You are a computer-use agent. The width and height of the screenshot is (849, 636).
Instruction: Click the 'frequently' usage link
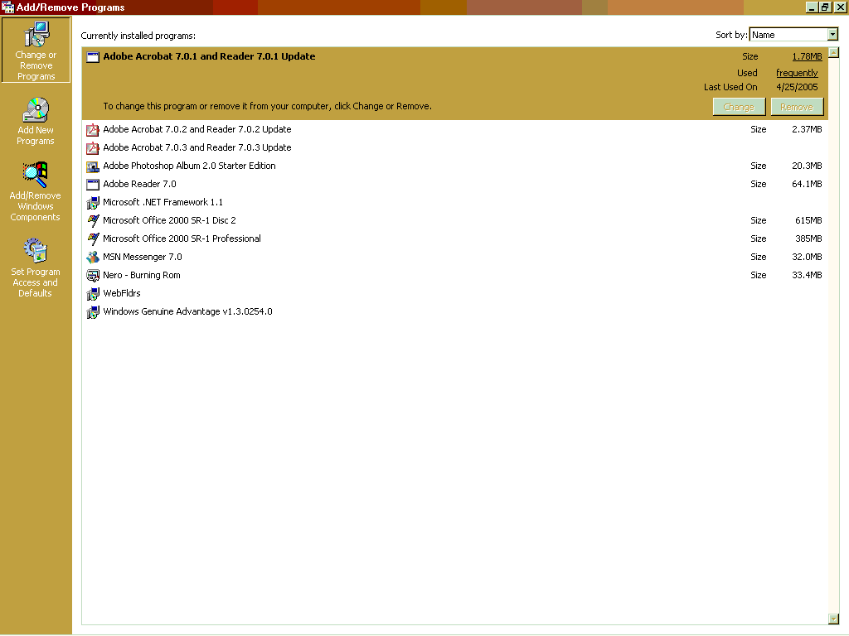pos(797,73)
